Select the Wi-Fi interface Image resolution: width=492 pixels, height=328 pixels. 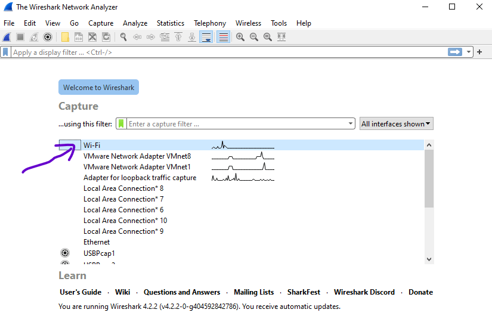point(241,145)
